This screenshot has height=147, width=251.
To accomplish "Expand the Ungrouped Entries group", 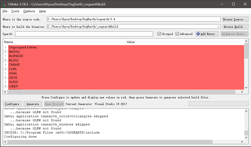I will point(6,47).
